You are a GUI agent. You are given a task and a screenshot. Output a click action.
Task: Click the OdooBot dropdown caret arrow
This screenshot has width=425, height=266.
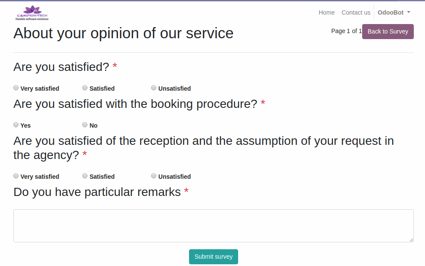pos(409,12)
